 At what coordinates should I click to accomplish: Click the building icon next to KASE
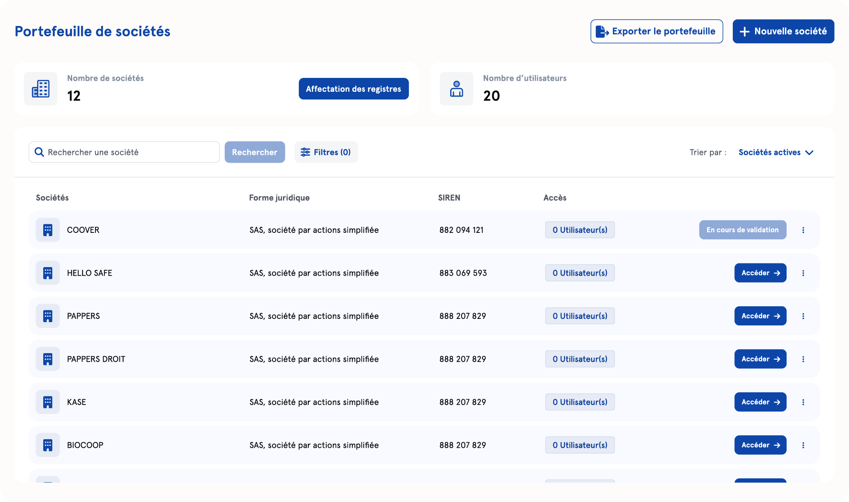point(48,402)
